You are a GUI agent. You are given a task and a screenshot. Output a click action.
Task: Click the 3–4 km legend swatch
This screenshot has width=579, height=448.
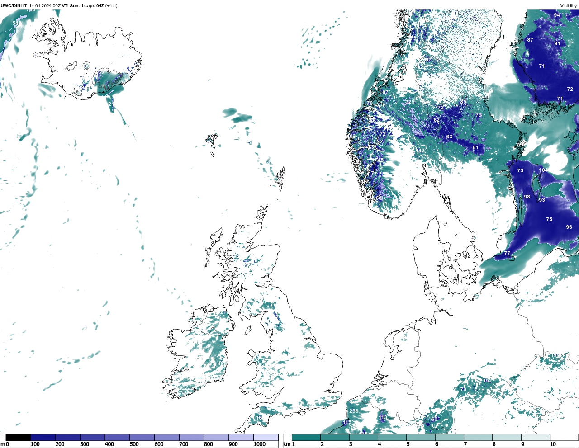pos(363,437)
